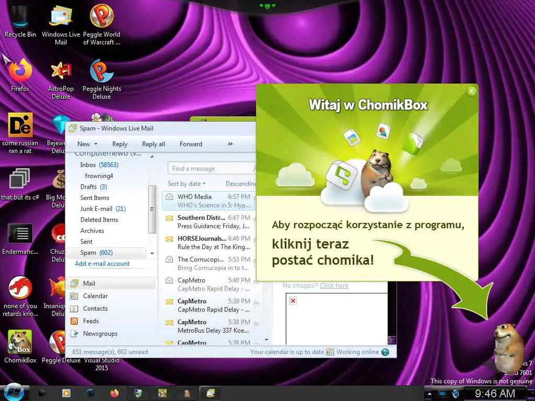
Task: Click the blocked image placeholder red X
Action: pyautogui.click(x=293, y=300)
